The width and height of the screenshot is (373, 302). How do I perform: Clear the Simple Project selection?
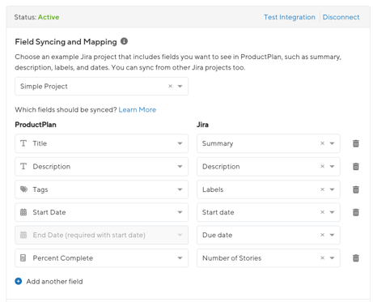click(x=170, y=86)
